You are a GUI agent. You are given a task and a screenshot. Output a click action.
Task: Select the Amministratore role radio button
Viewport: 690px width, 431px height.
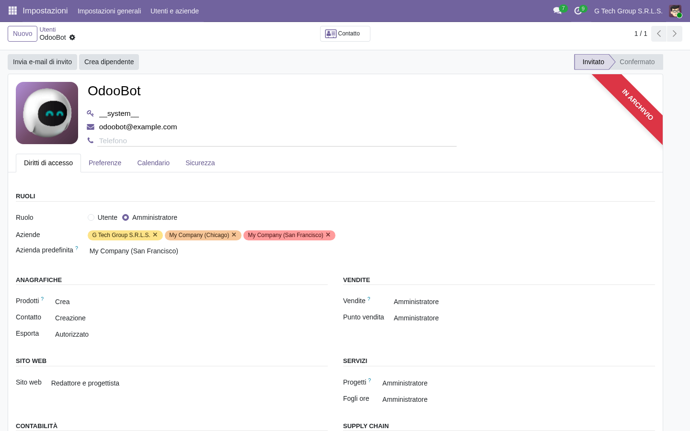[x=126, y=217]
